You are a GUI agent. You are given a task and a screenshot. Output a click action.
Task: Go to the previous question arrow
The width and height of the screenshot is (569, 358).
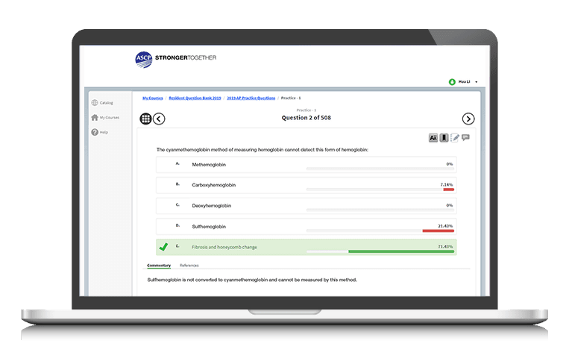[159, 119]
